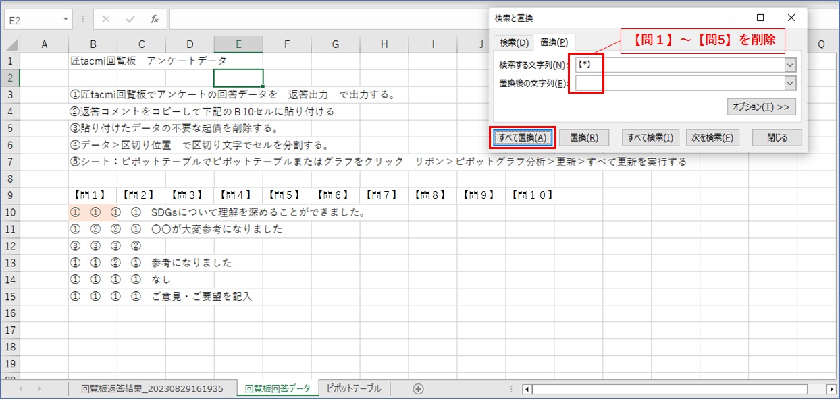Switch to the ピボットテーブル sheet tab
840x399 pixels.
click(353, 388)
